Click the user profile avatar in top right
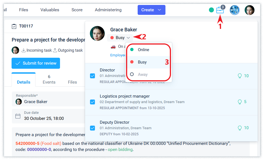The height and width of the screenshot is (160, 264). tap(249, 10)
